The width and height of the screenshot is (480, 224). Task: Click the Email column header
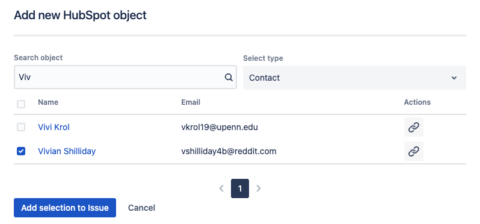pos(191,102)
